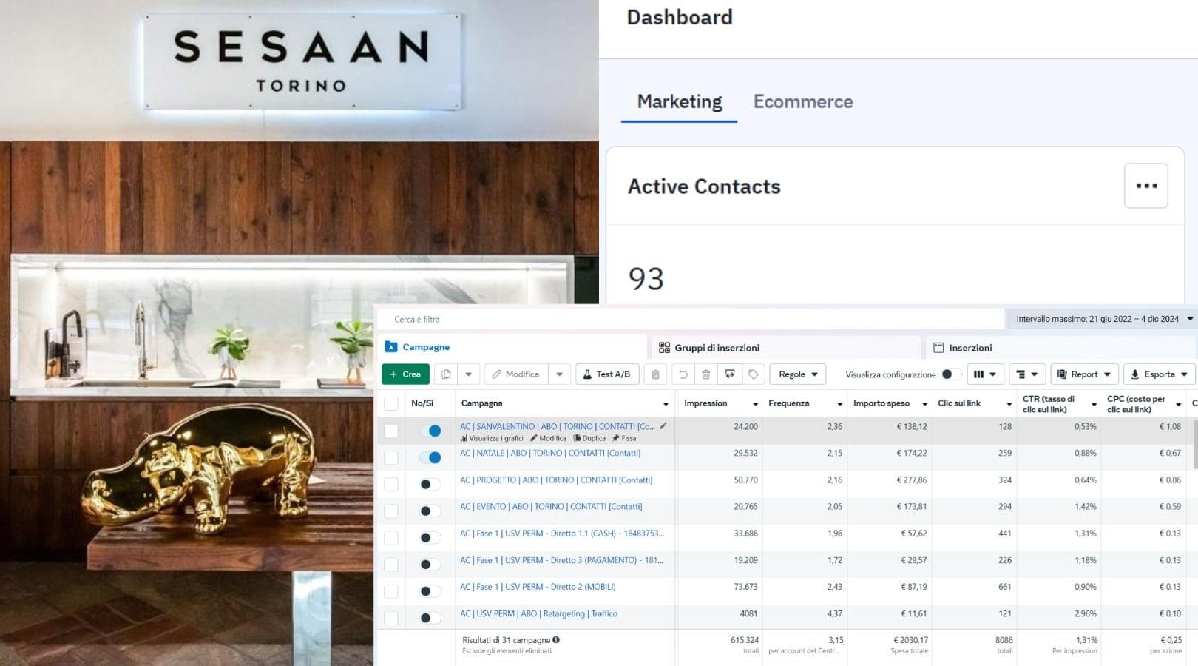Switch to the Marketing dashboard tab

coord(680,101)
